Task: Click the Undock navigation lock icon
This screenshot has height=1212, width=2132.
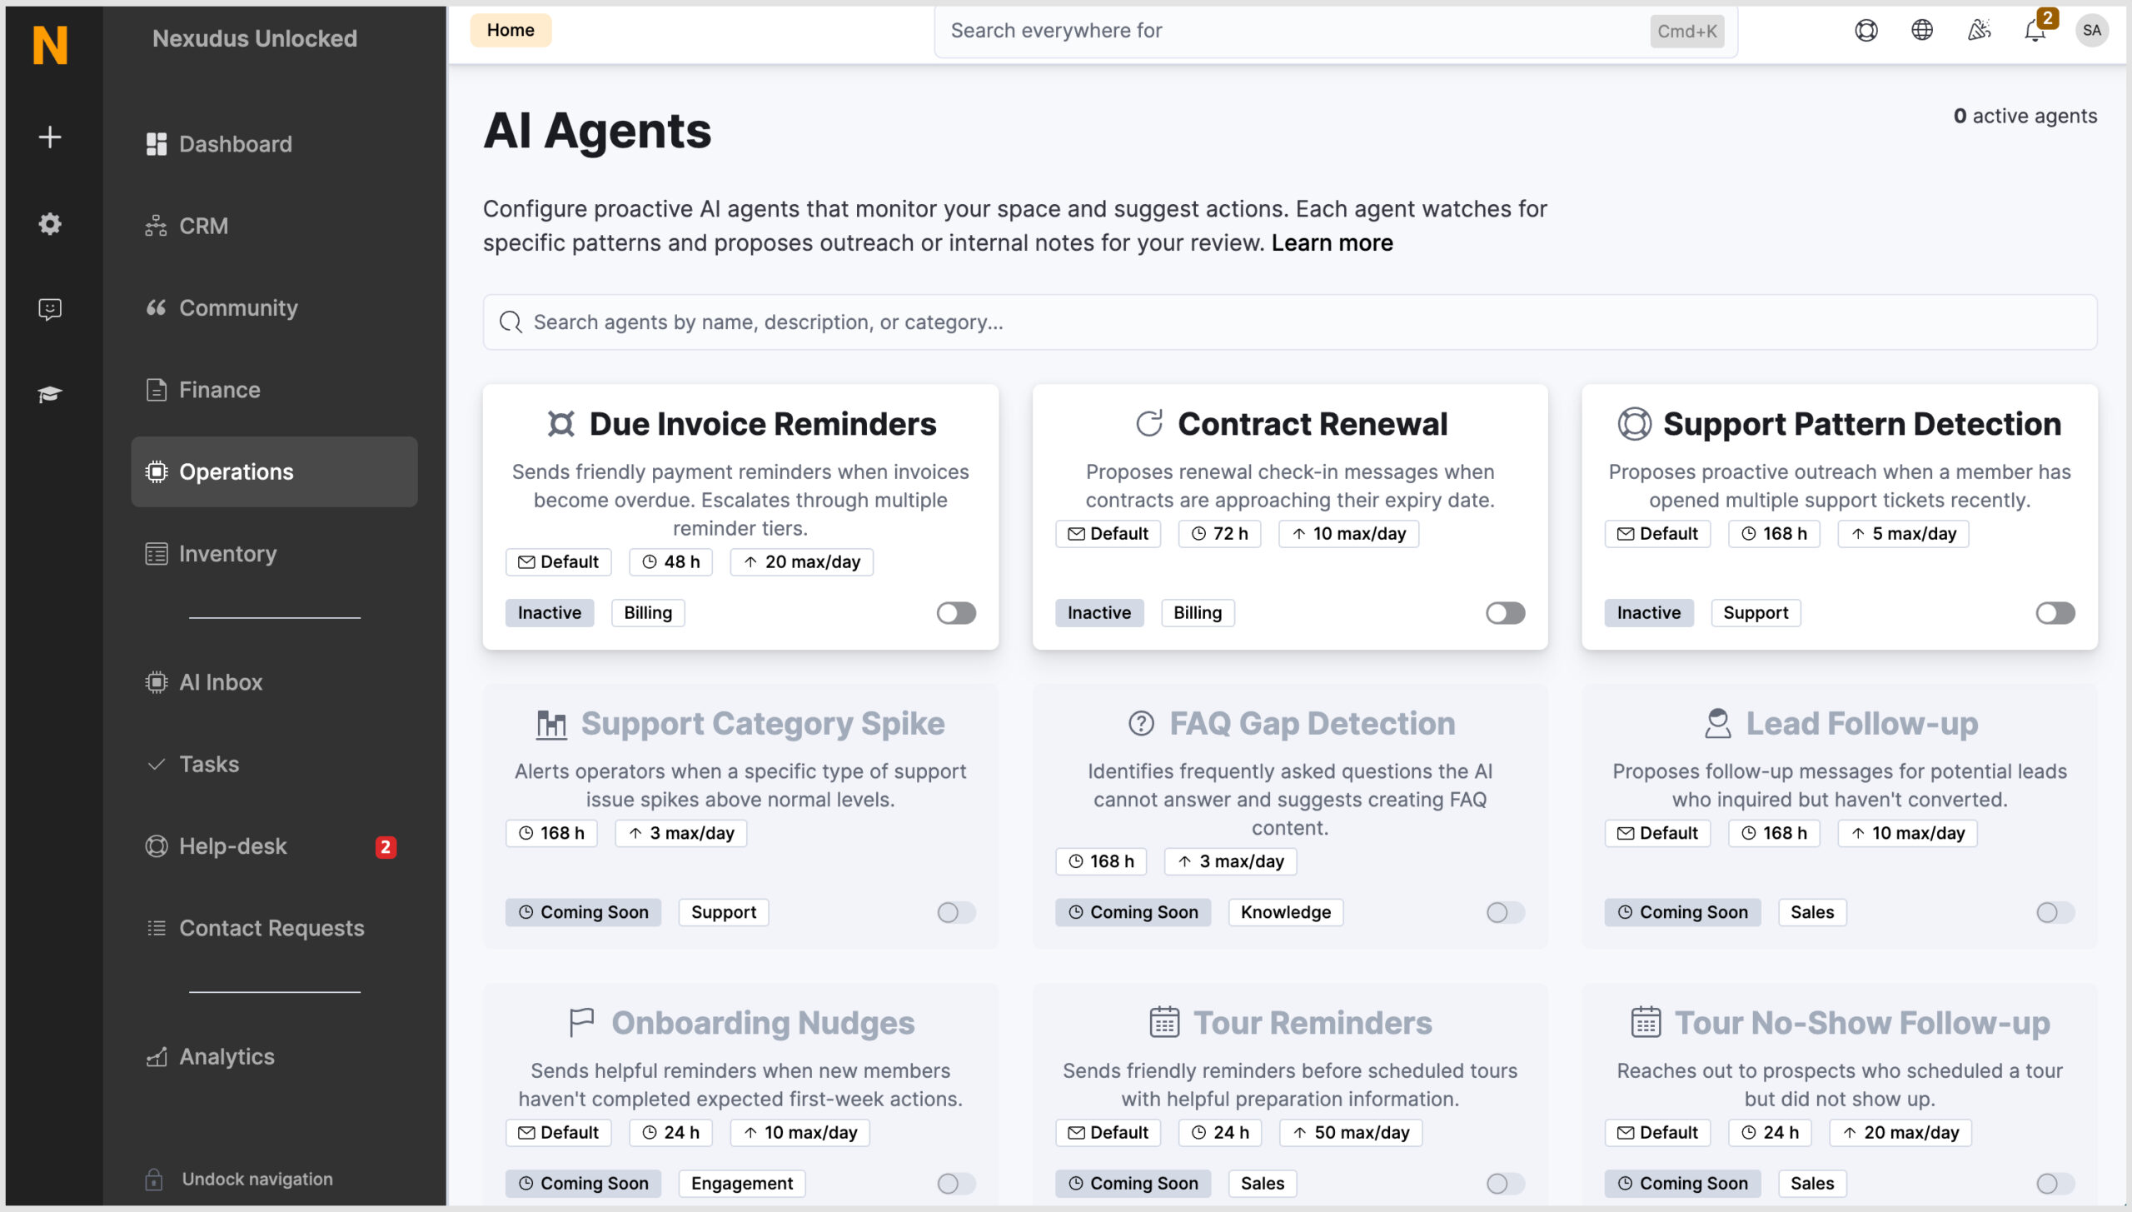Action: (154, 1180)
